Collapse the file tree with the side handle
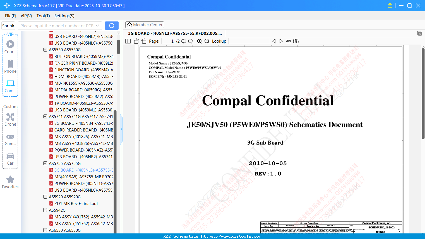The height and width of the screenshot is (239, 425). pos(121,129)
